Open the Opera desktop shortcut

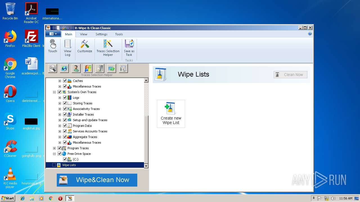tap(10, 93)
